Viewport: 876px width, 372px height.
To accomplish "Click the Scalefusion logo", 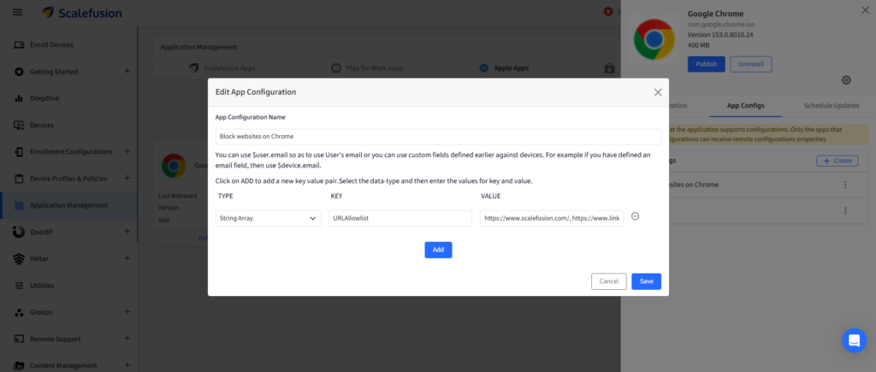I will click(x=82, y=12).
